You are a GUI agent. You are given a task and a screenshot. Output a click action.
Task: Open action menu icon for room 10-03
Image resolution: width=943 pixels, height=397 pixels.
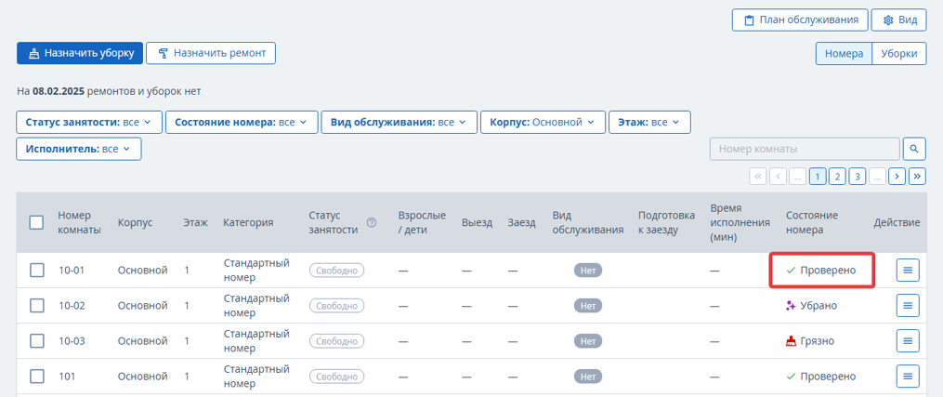(x=908, y=341)
